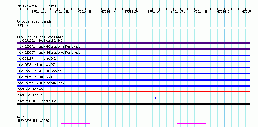Image resolution: width=258 pixels, height=127 pixels.
Task: Click the DGV Structural Variants track heading
Action: (x=41, y=37)
